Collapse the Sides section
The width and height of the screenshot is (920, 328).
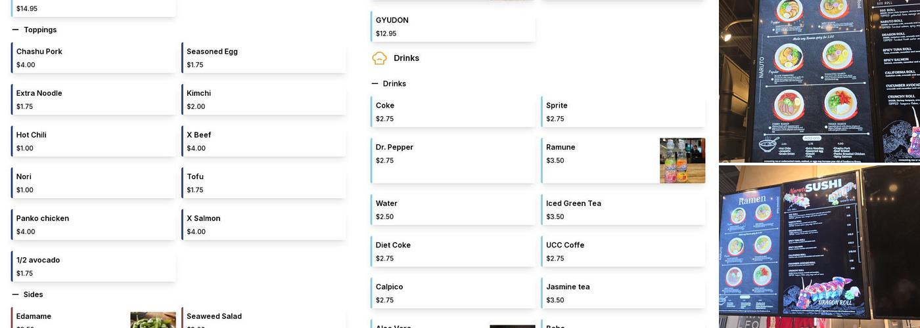pyautogui.click(x=16, y=295)
